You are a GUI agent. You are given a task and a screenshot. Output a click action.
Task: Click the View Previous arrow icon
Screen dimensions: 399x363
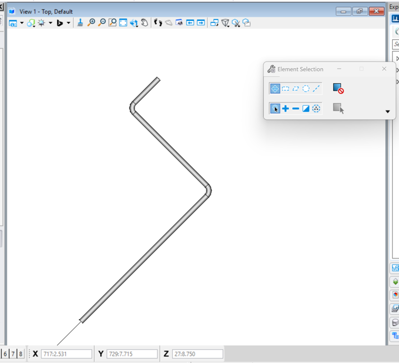tap(190, 23)
